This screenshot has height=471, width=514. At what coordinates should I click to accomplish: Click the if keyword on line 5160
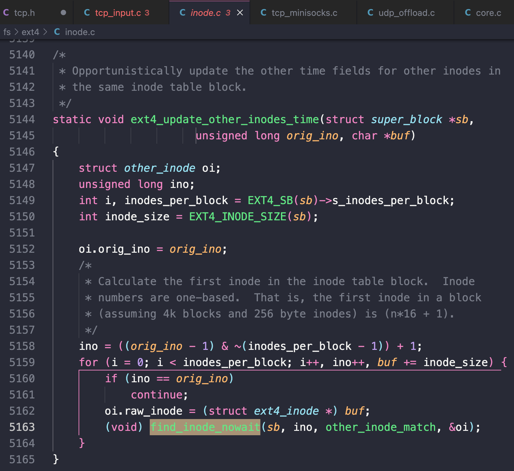click(111, 379)
